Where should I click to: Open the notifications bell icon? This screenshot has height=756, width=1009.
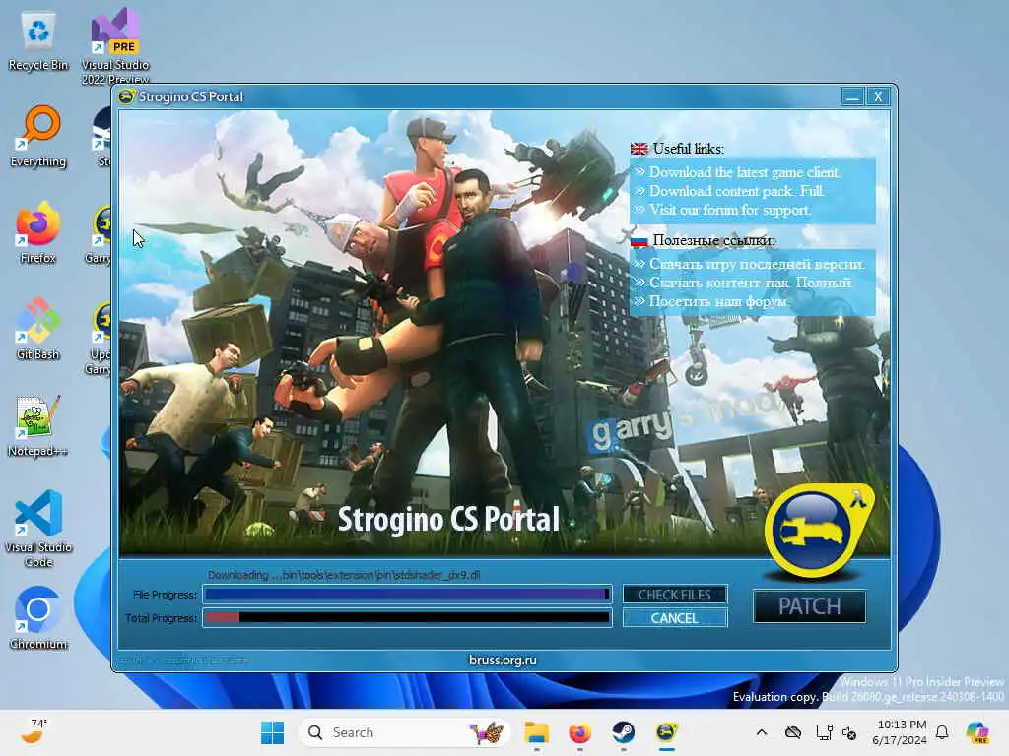(x=942, y=732)
